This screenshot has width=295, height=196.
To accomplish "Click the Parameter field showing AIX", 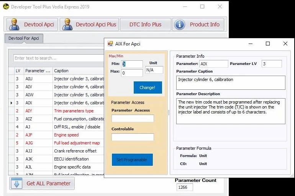I will [213, 64].
